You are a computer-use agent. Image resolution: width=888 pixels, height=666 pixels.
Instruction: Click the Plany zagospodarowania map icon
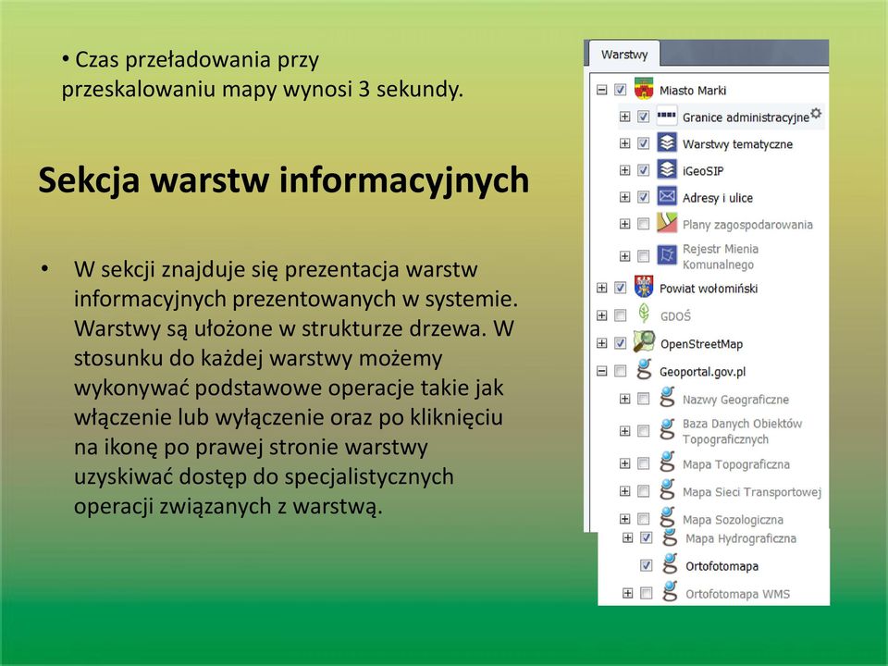point(667,223)
